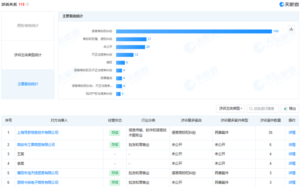Click the 未公开 bar showing 20
The width and height of the screenshot is (302, 187).
[130, 47]
